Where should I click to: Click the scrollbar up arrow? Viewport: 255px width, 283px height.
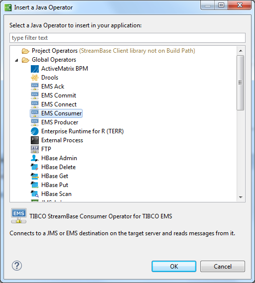(241, 51)
